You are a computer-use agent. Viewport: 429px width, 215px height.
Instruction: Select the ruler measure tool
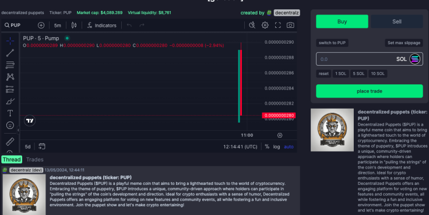(x=10, y=142)
